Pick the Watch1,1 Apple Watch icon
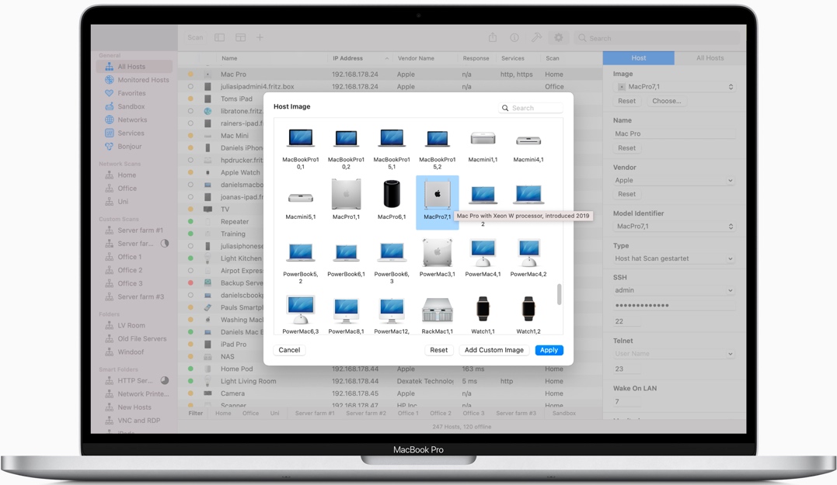The width and height of the screenshot is (837, 485). tap(483, 310)
